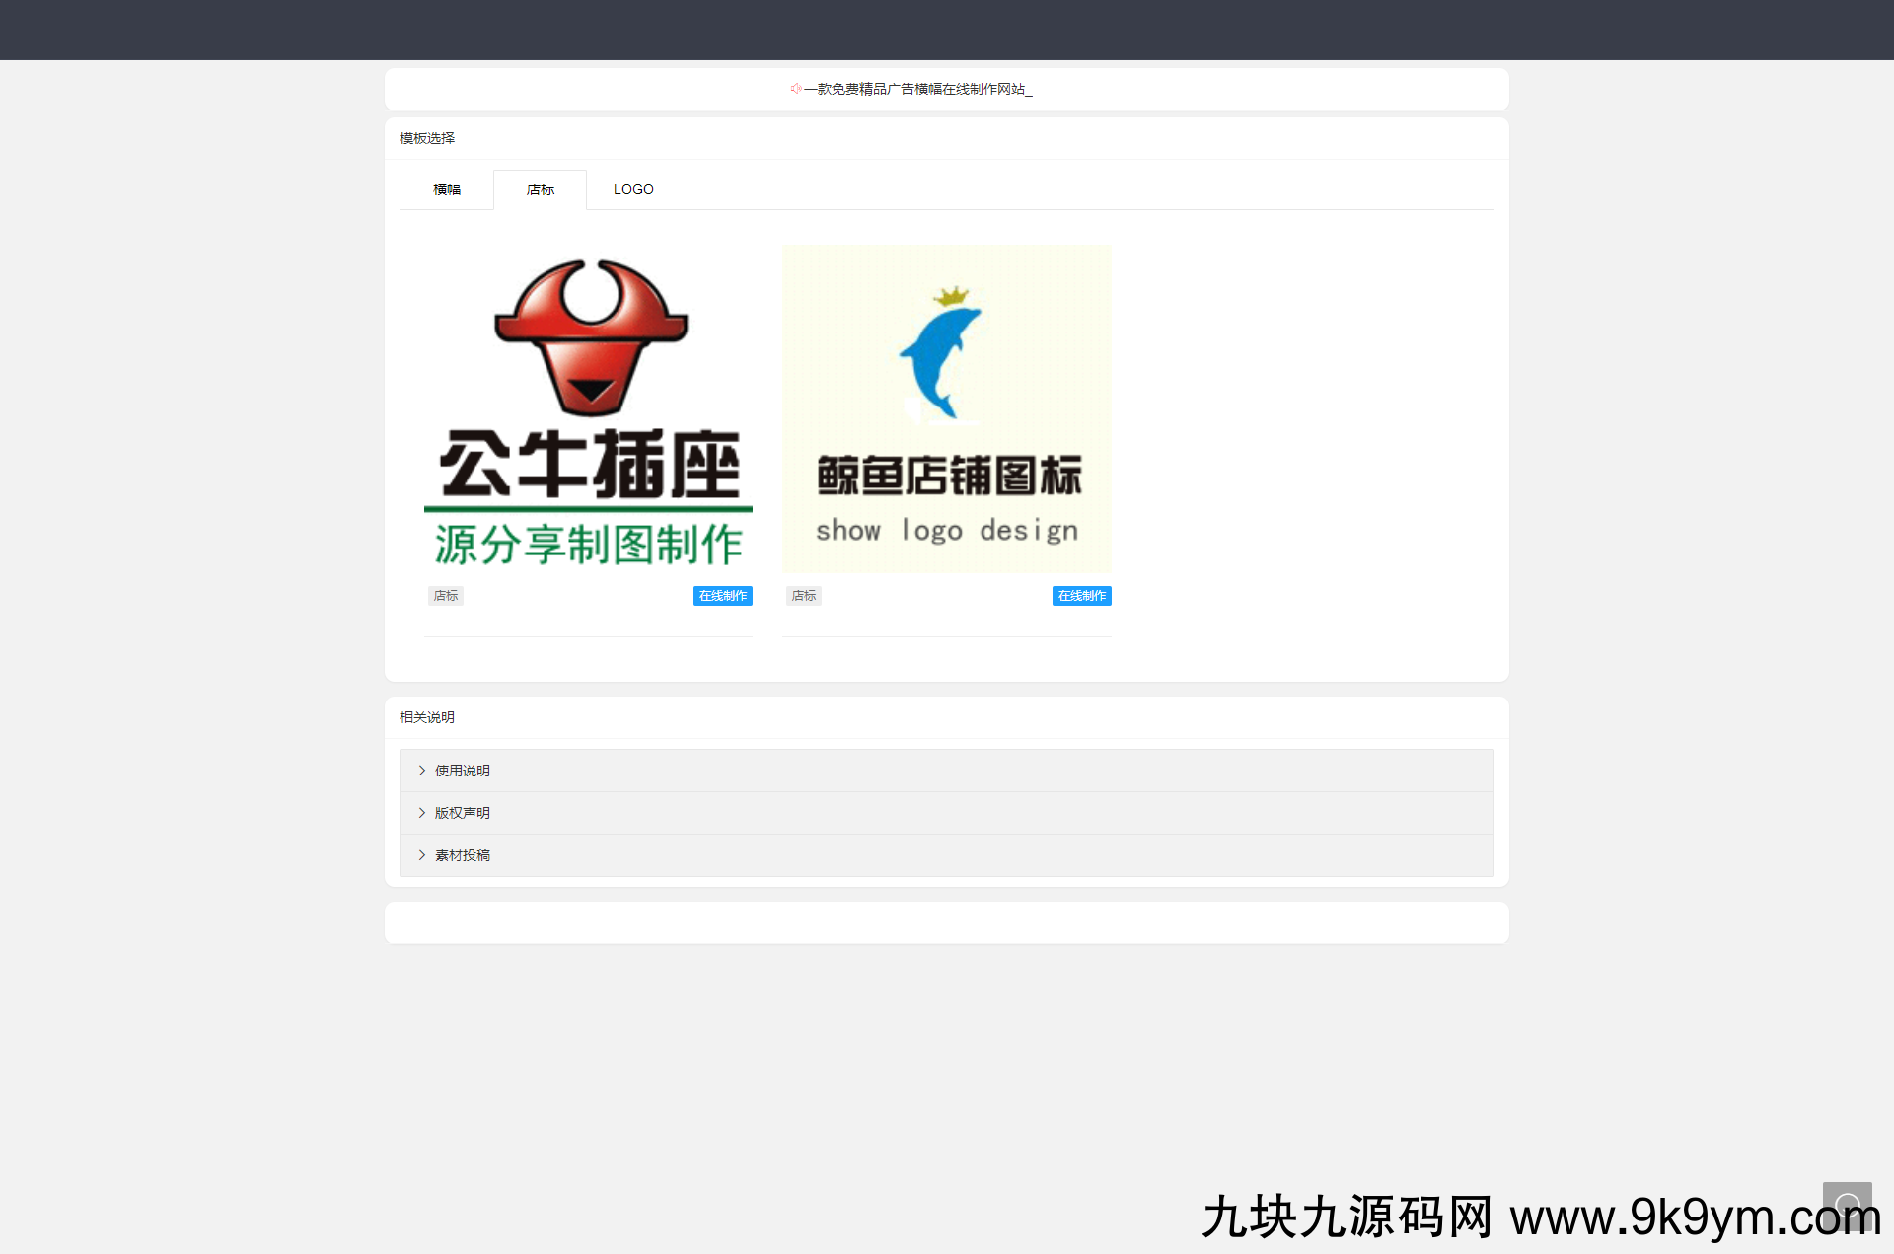This screenshot has height=1254, width=1894.
Task: Click the 店标 tag below the 公牛插座 template
Action: (x=446, y=596)
